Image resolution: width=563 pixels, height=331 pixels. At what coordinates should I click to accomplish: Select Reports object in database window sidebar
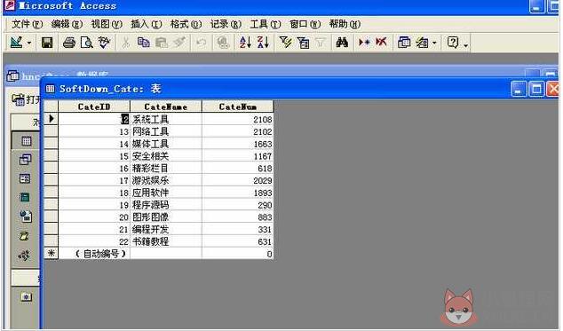coord(25,197)
